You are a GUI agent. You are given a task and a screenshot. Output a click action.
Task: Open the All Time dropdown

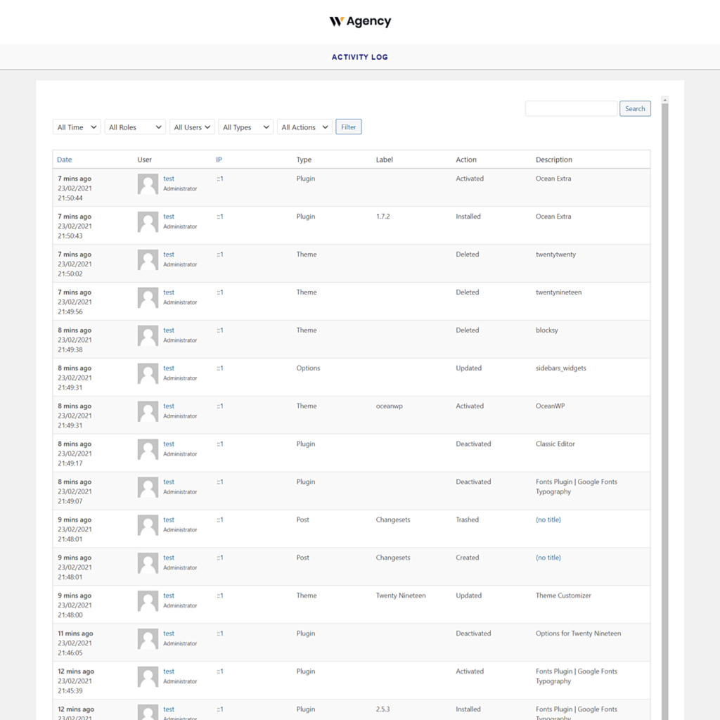(x=76, y=127)
